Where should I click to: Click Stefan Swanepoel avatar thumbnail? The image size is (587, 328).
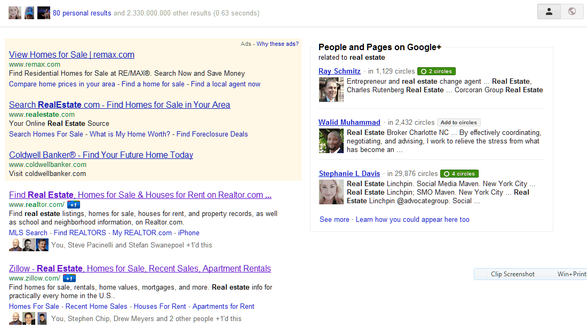pos(42,245)
